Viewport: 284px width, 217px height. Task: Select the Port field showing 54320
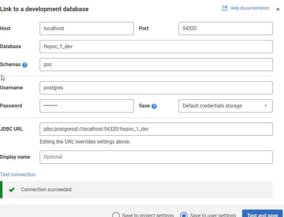pos(225,29)
